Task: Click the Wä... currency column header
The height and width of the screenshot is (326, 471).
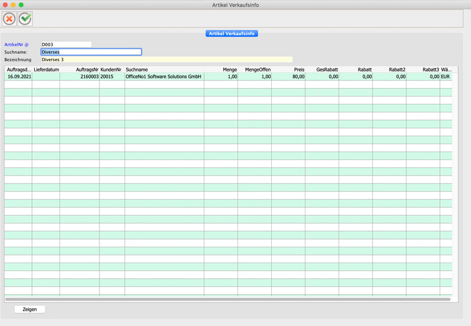Action: 446,70
